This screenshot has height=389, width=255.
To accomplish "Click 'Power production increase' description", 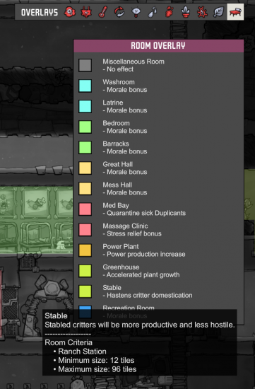I will [144, 255].
